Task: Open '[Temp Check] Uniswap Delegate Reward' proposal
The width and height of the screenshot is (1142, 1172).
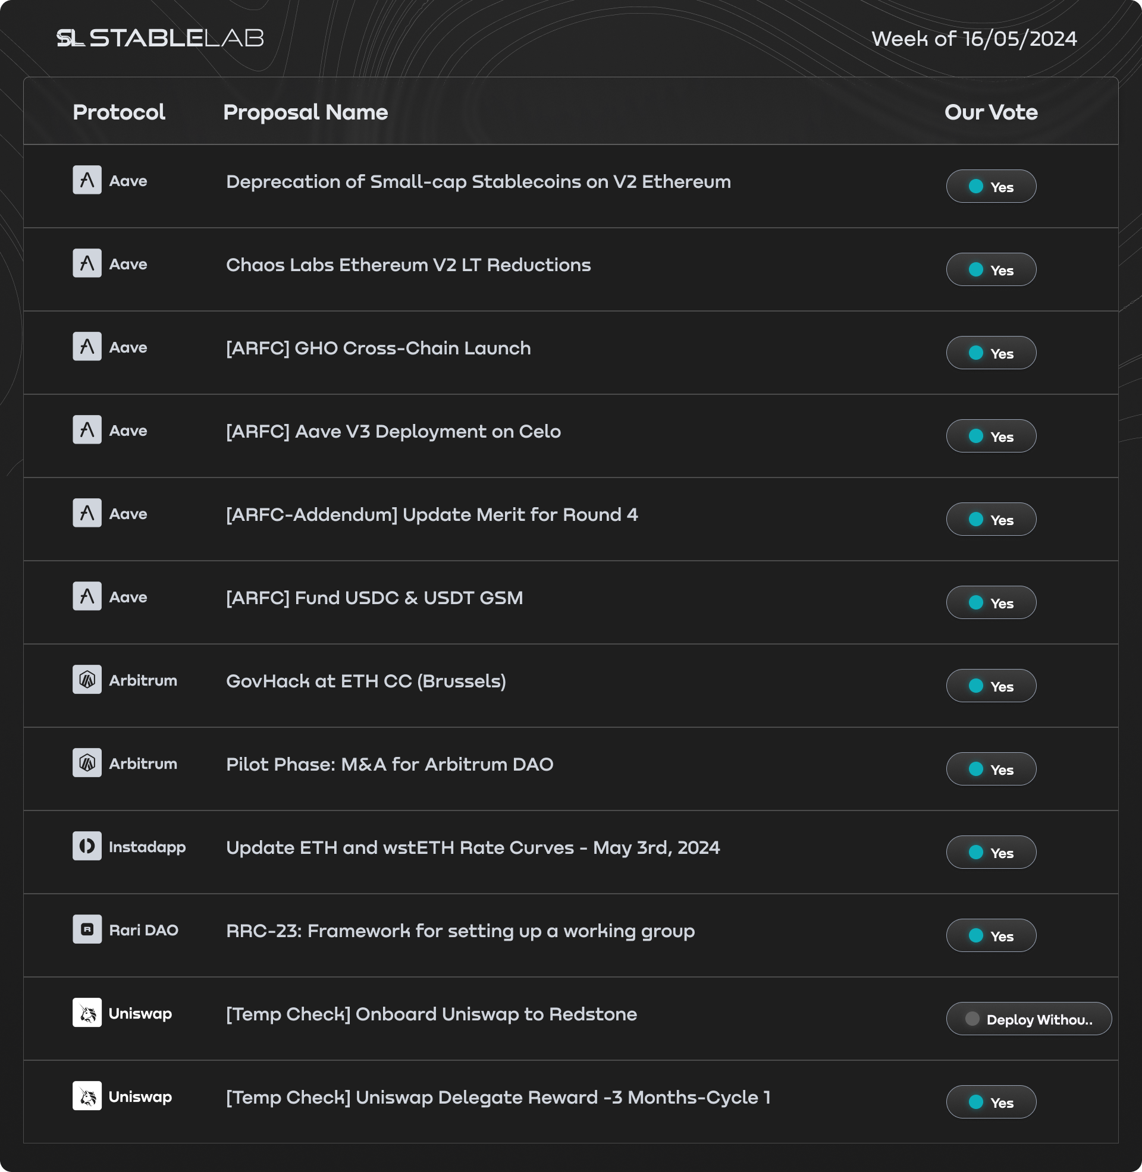Action: point(498,1098)
